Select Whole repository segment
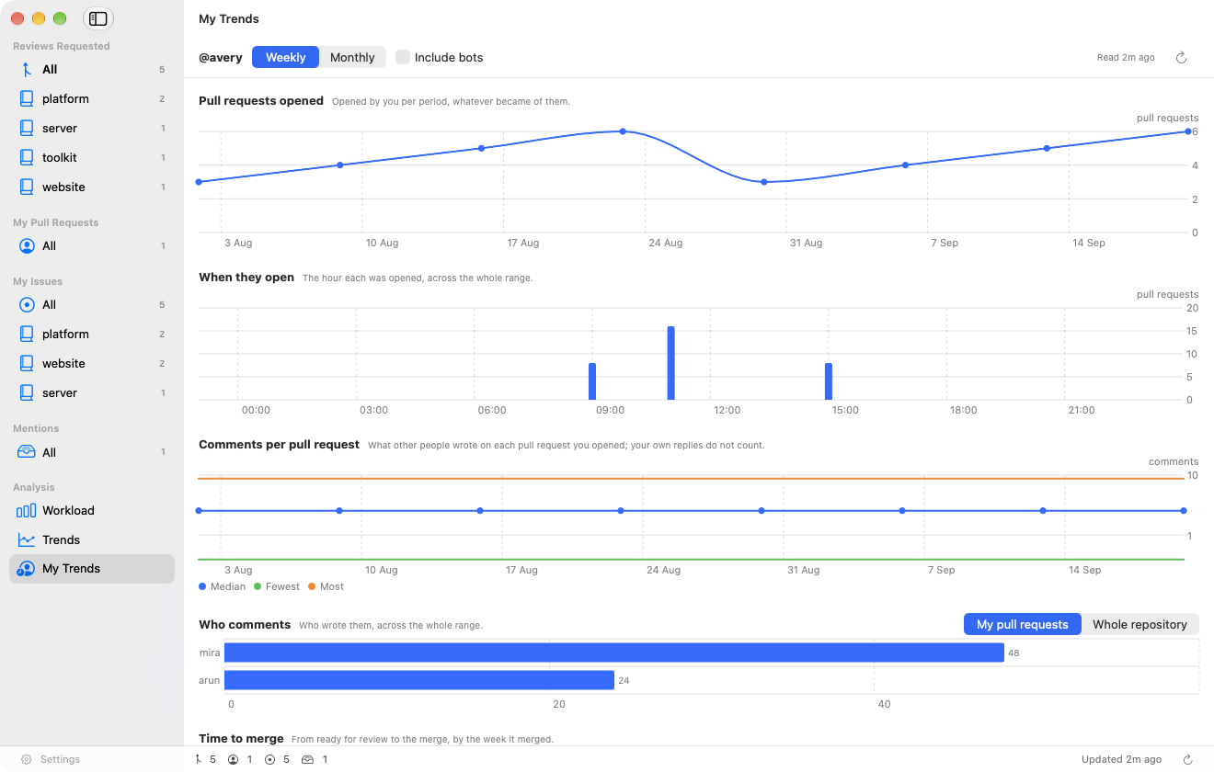 pyautogui.click(x=1140, y=624)
